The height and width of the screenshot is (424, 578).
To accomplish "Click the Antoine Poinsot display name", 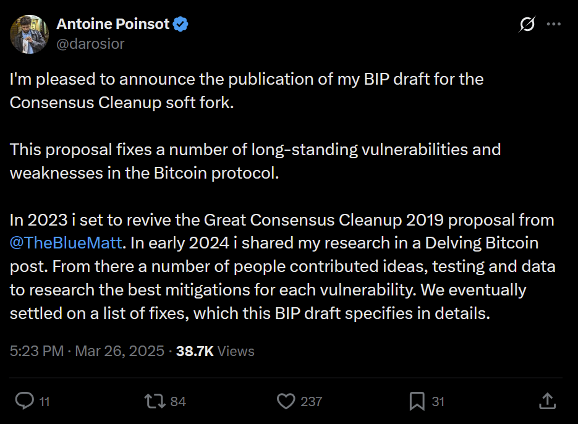I will (x=113, y=25).
